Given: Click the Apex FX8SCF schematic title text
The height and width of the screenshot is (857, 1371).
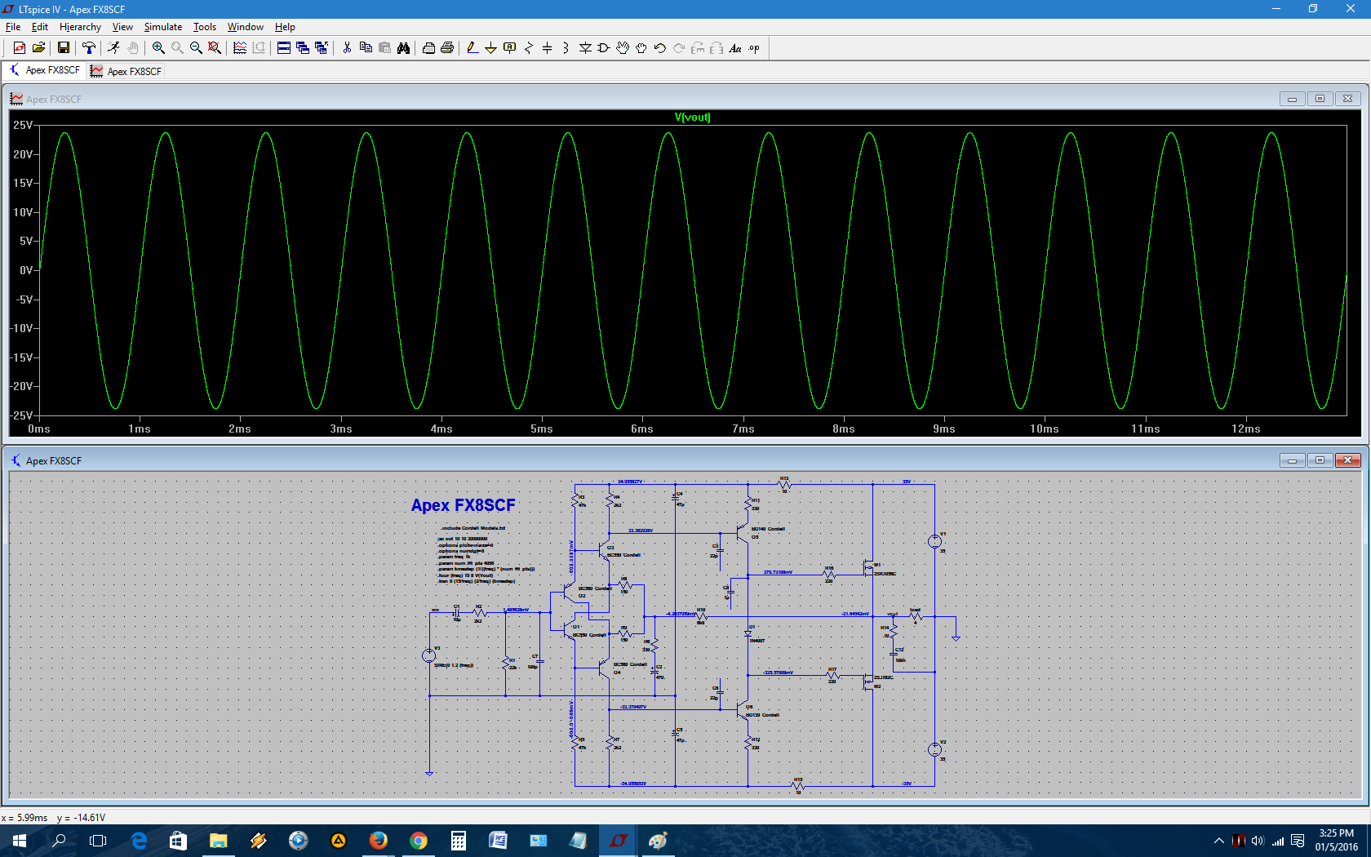Looking at the screenshot, I should click(463, 505).
